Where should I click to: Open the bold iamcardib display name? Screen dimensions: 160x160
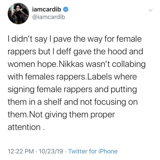tap(47, 9)
